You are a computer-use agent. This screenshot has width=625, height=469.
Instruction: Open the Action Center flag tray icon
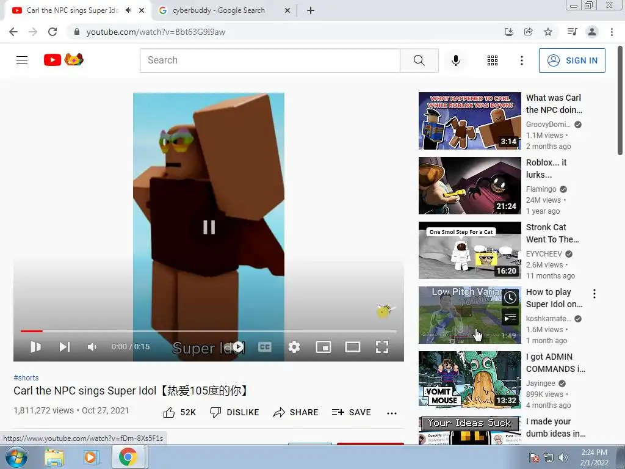[534, 457]
